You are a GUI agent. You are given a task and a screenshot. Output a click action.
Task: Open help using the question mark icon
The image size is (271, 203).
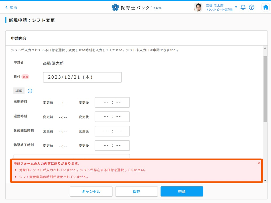click(252, 7)
